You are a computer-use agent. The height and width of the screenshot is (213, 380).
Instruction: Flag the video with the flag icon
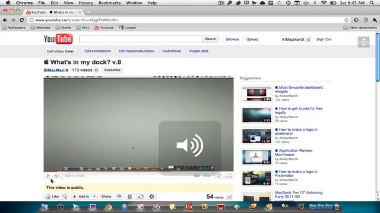tap(119, 196)
